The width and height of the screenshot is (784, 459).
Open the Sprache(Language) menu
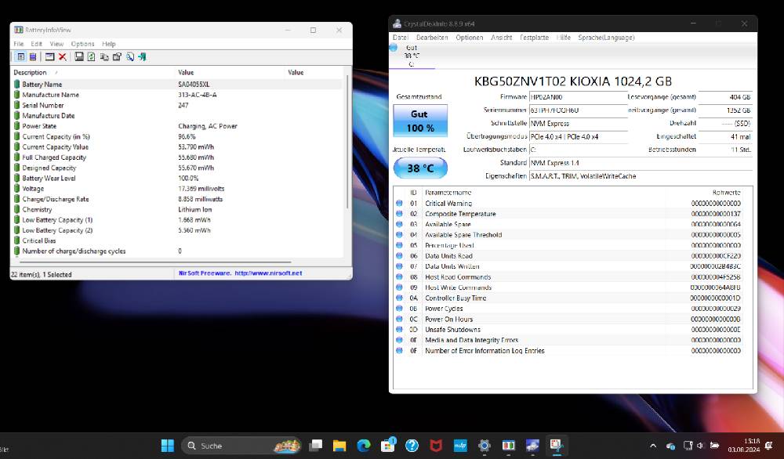606,38
